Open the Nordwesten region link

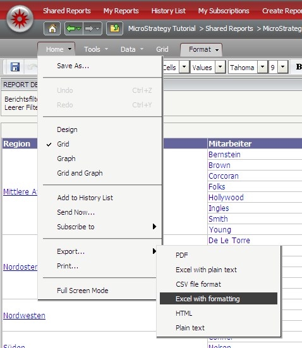click(24, 315)
